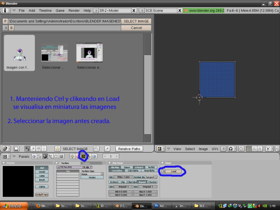Viewport: 280px width, 210px height.
Task: Adjust the Xrepeat 1 value field
Action: (x=123, y=187)
